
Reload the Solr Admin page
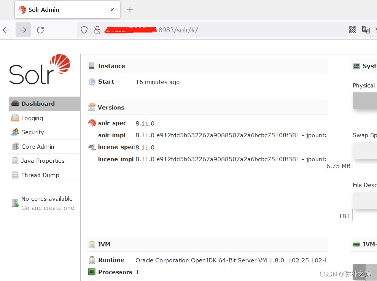coord(40,30)
